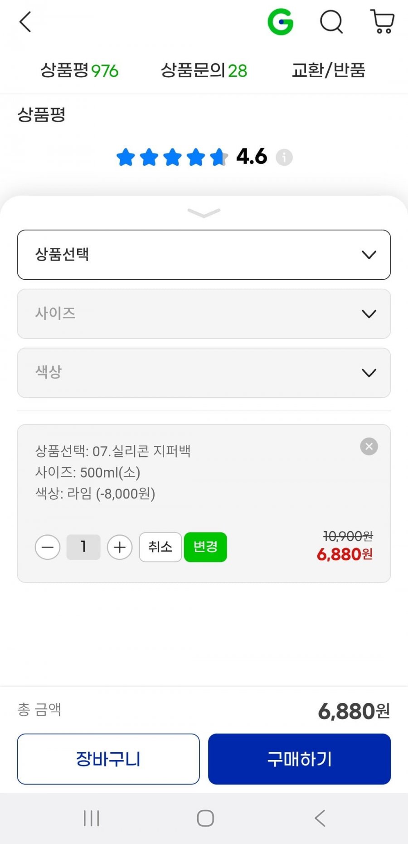Image resolution: width=408 pixels, height=844 pixels.
Task: Tap the 구매하기 purchase button
Action: coord(299,759)
